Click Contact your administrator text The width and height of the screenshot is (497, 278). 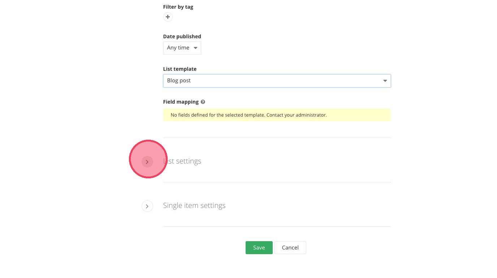(x=297, y=115)
